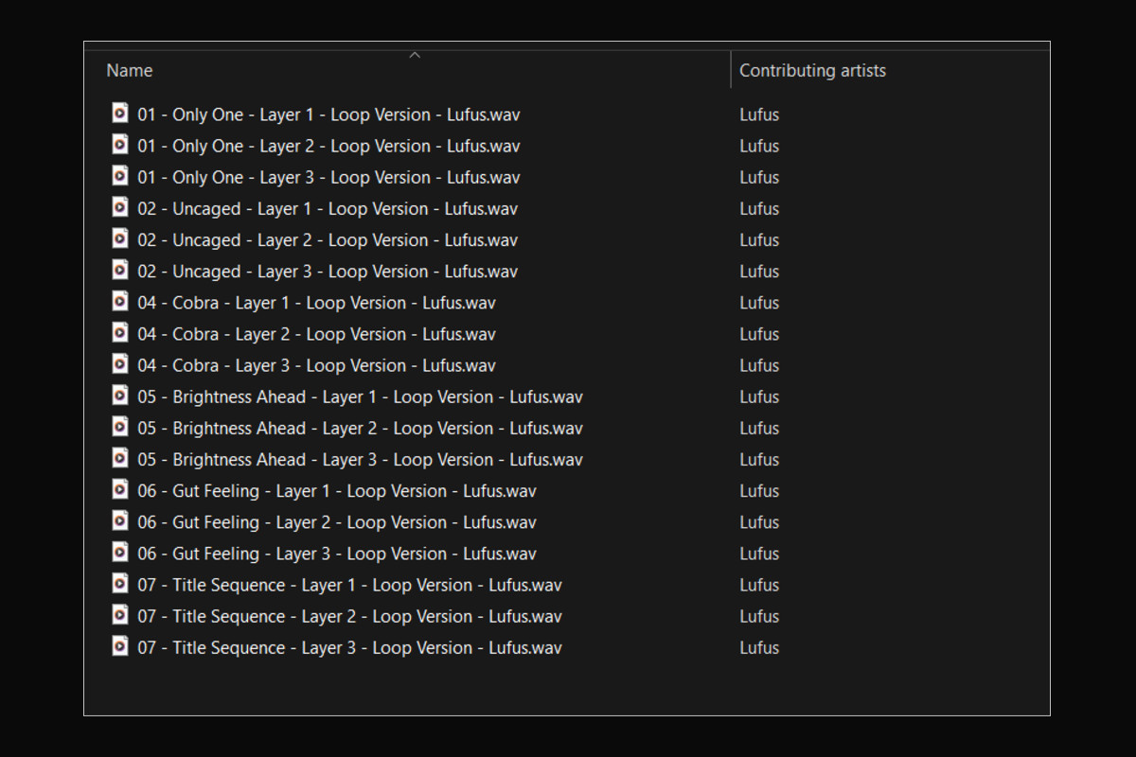This screenshot has width=1136, height=757.
Task: Click the Gut Feeling Layer 2 file icon
Action: [120, 520]
